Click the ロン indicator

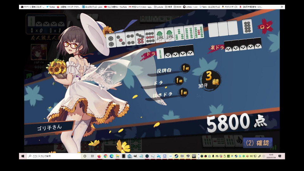tap(265, 27)
